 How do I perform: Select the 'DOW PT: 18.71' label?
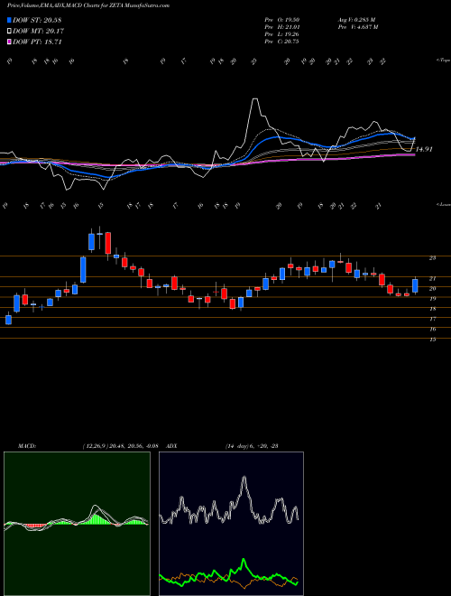tap(37, 42)
